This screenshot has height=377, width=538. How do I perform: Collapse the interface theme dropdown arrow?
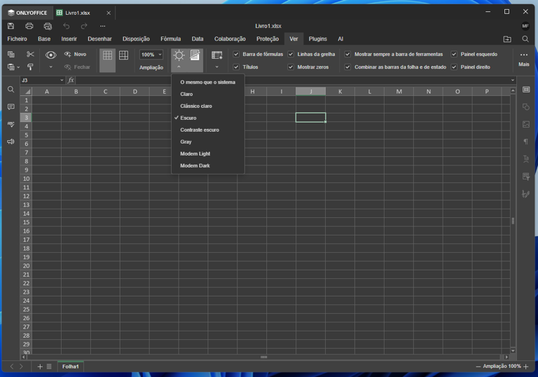click(179, 67)
